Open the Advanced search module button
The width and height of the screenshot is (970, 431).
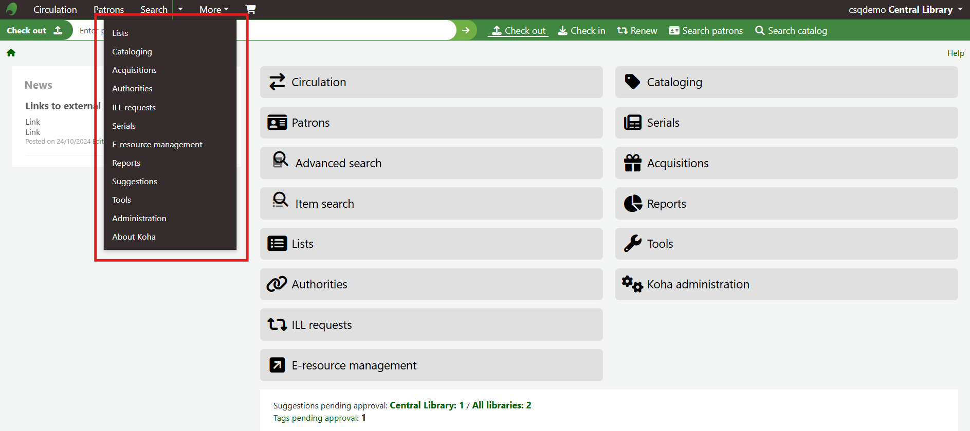point(431,163)
